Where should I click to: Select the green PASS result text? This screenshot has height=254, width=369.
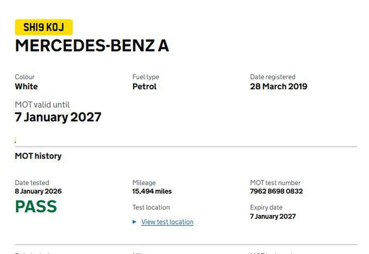point(36,207)
